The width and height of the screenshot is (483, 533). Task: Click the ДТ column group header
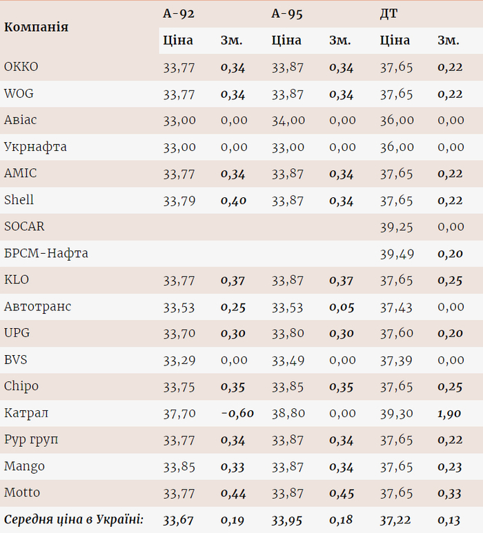pos(388,13)
